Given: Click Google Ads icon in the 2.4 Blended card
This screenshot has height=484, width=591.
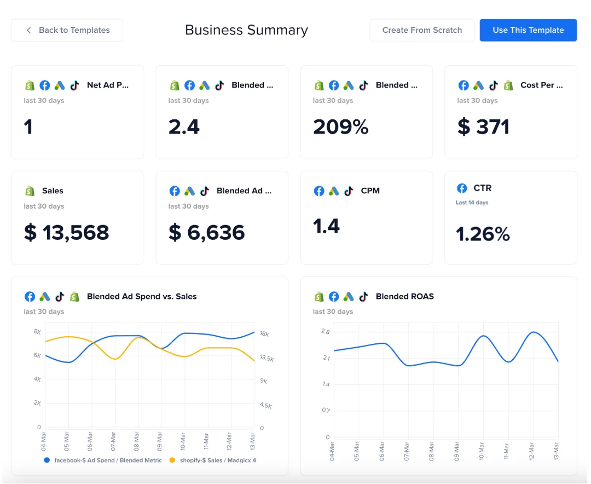Looking at the screenshot, I should coord(204,85).
